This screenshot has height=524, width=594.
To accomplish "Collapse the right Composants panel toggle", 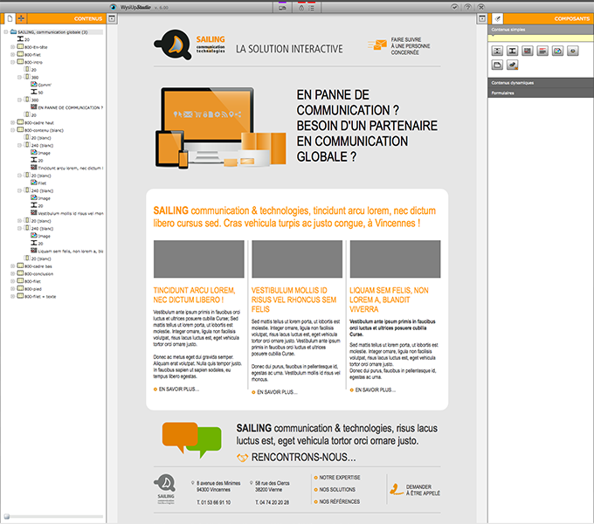I will tap(482, 18).
